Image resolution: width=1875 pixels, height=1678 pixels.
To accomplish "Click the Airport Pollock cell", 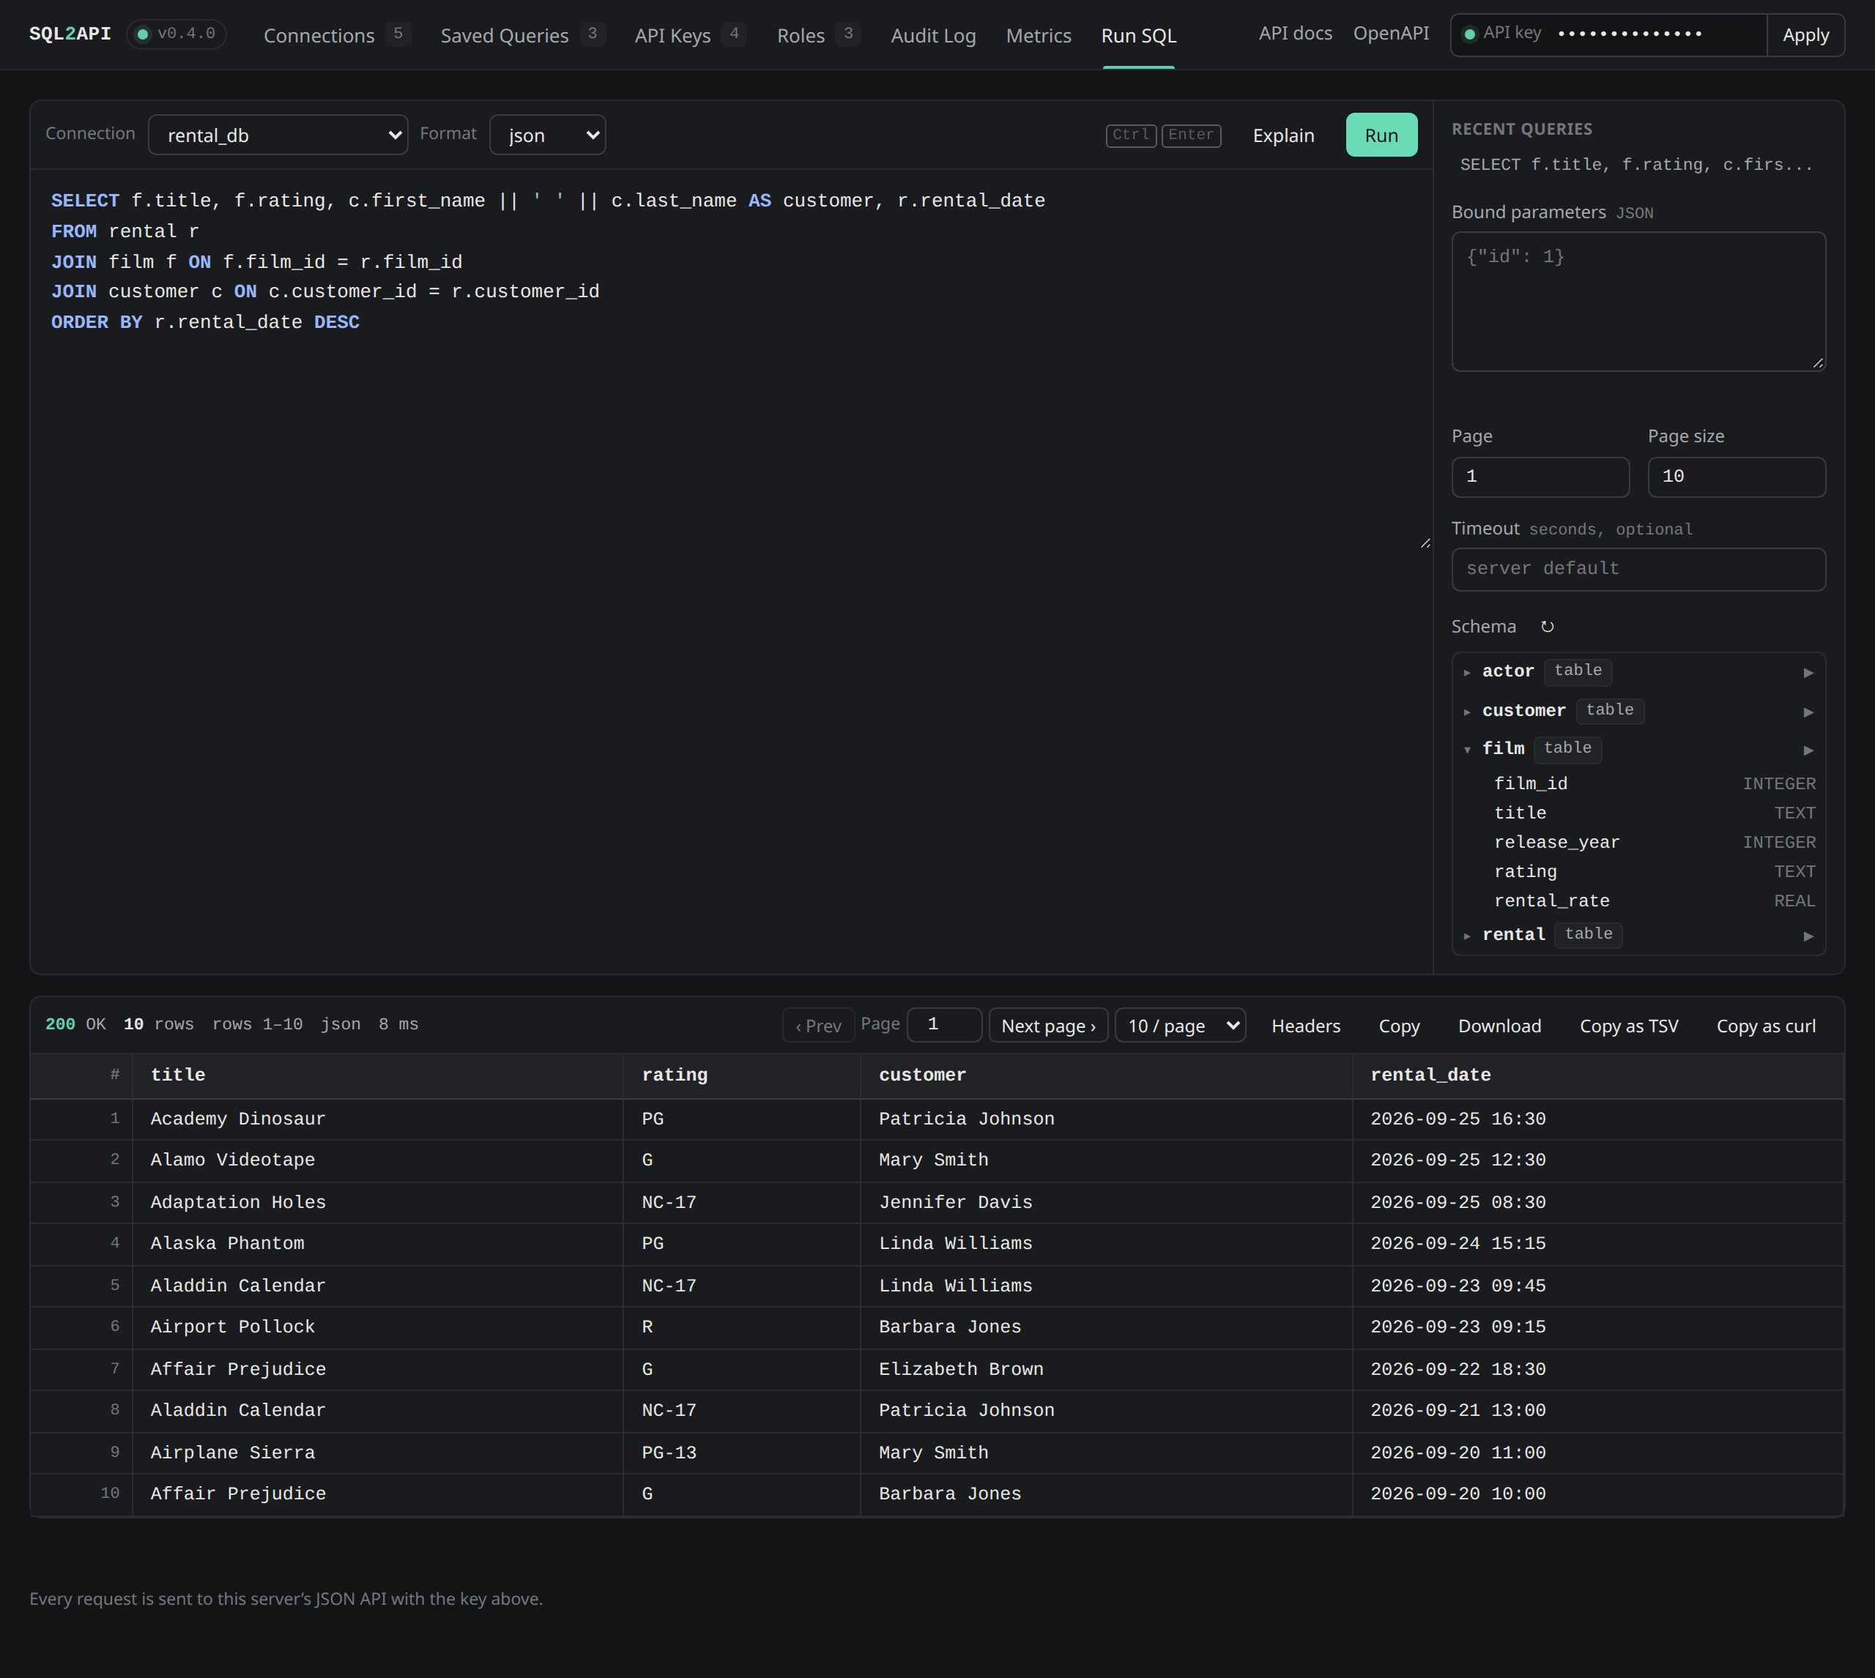I will pyautogui.click(x=377, y=1327).
